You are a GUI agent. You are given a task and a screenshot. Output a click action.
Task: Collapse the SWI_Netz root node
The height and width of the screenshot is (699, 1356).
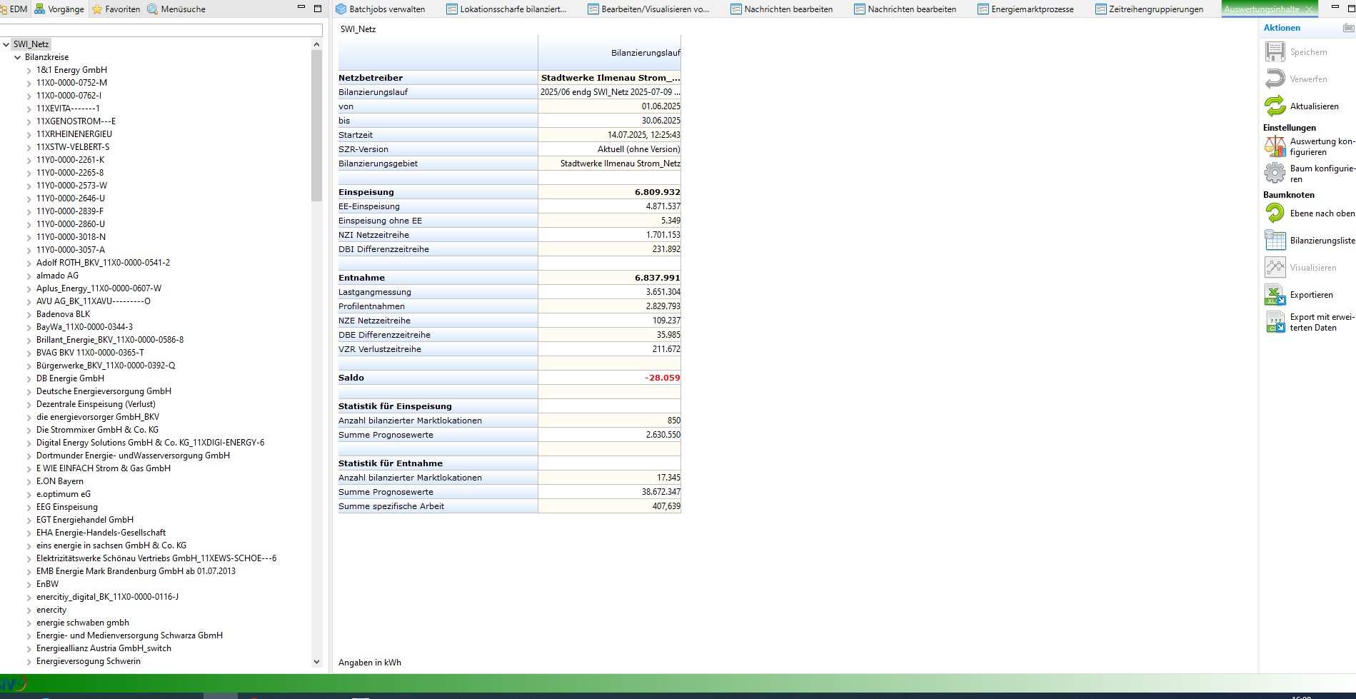click(x=6, y=44)
